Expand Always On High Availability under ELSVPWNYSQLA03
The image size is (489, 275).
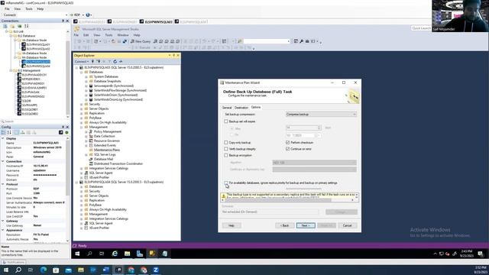(82, 122)
